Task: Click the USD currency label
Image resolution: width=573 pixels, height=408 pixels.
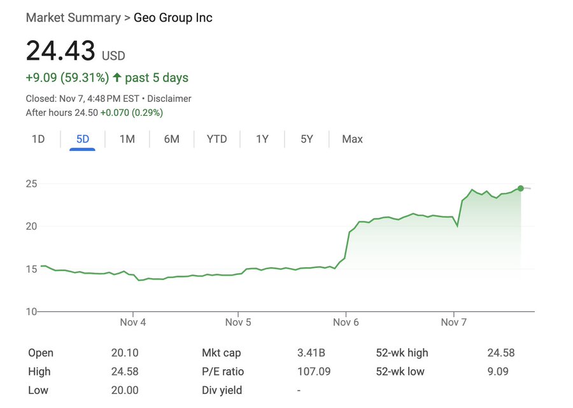Action: tap(113, 56)
